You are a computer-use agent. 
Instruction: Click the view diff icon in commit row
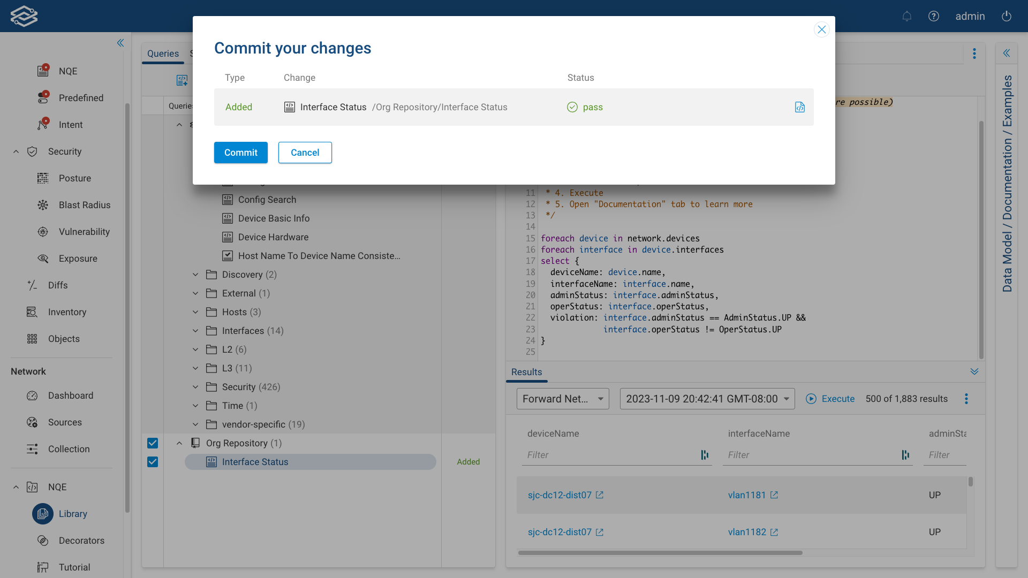click(799, 107)
